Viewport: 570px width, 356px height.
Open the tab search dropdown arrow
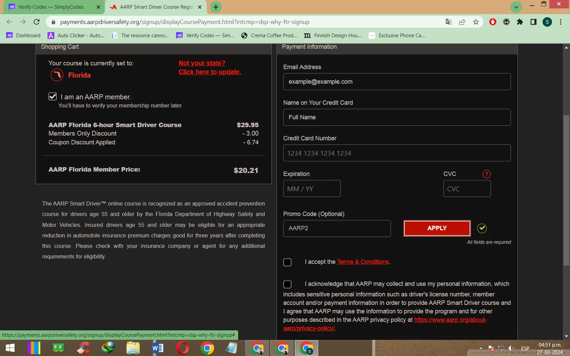tap(516, 7)
